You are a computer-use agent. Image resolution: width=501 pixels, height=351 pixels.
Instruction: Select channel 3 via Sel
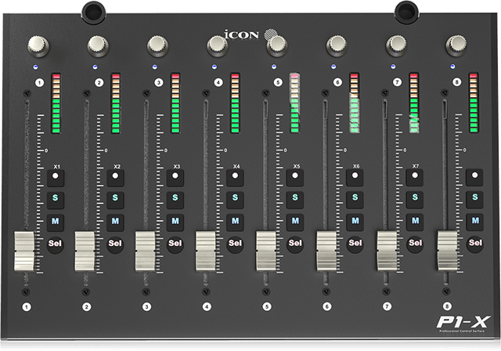pos(175,244)
